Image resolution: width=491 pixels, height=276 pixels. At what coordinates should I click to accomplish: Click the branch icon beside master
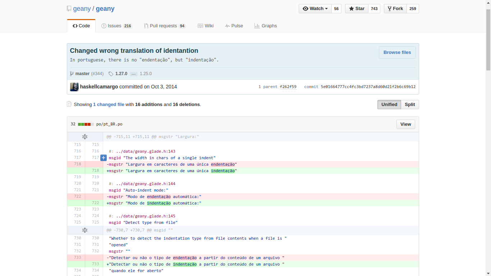coord(72,74)
